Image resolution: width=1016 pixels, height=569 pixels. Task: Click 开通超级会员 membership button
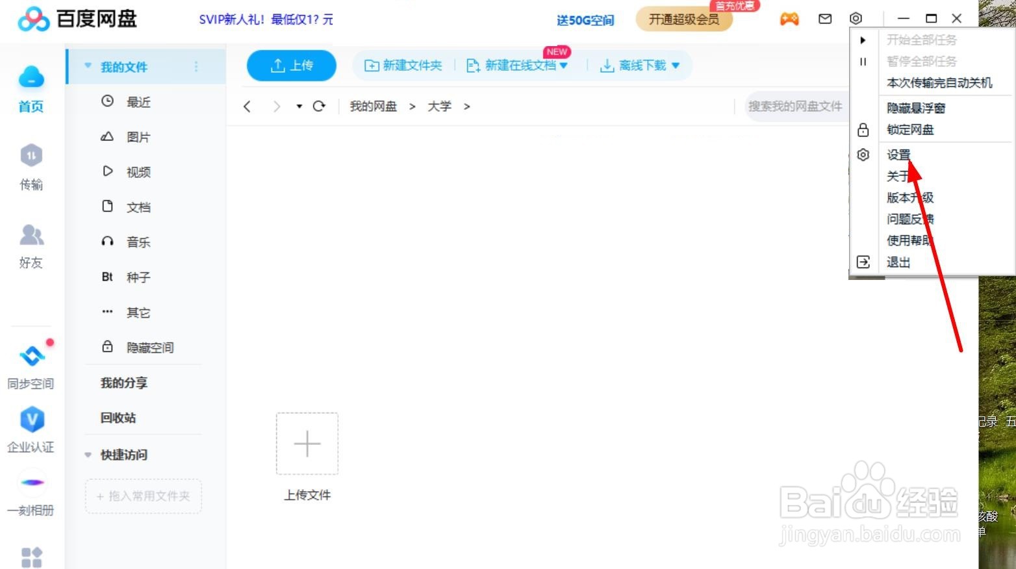(683, 19)
